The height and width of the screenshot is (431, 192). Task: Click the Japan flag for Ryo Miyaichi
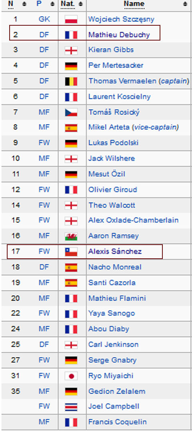tap(71, 376)
